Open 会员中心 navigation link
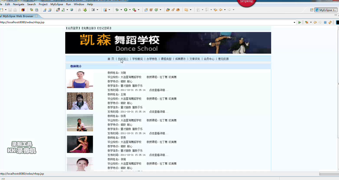Viewport: 339px width, 180px height. click(x=209, y=59)
